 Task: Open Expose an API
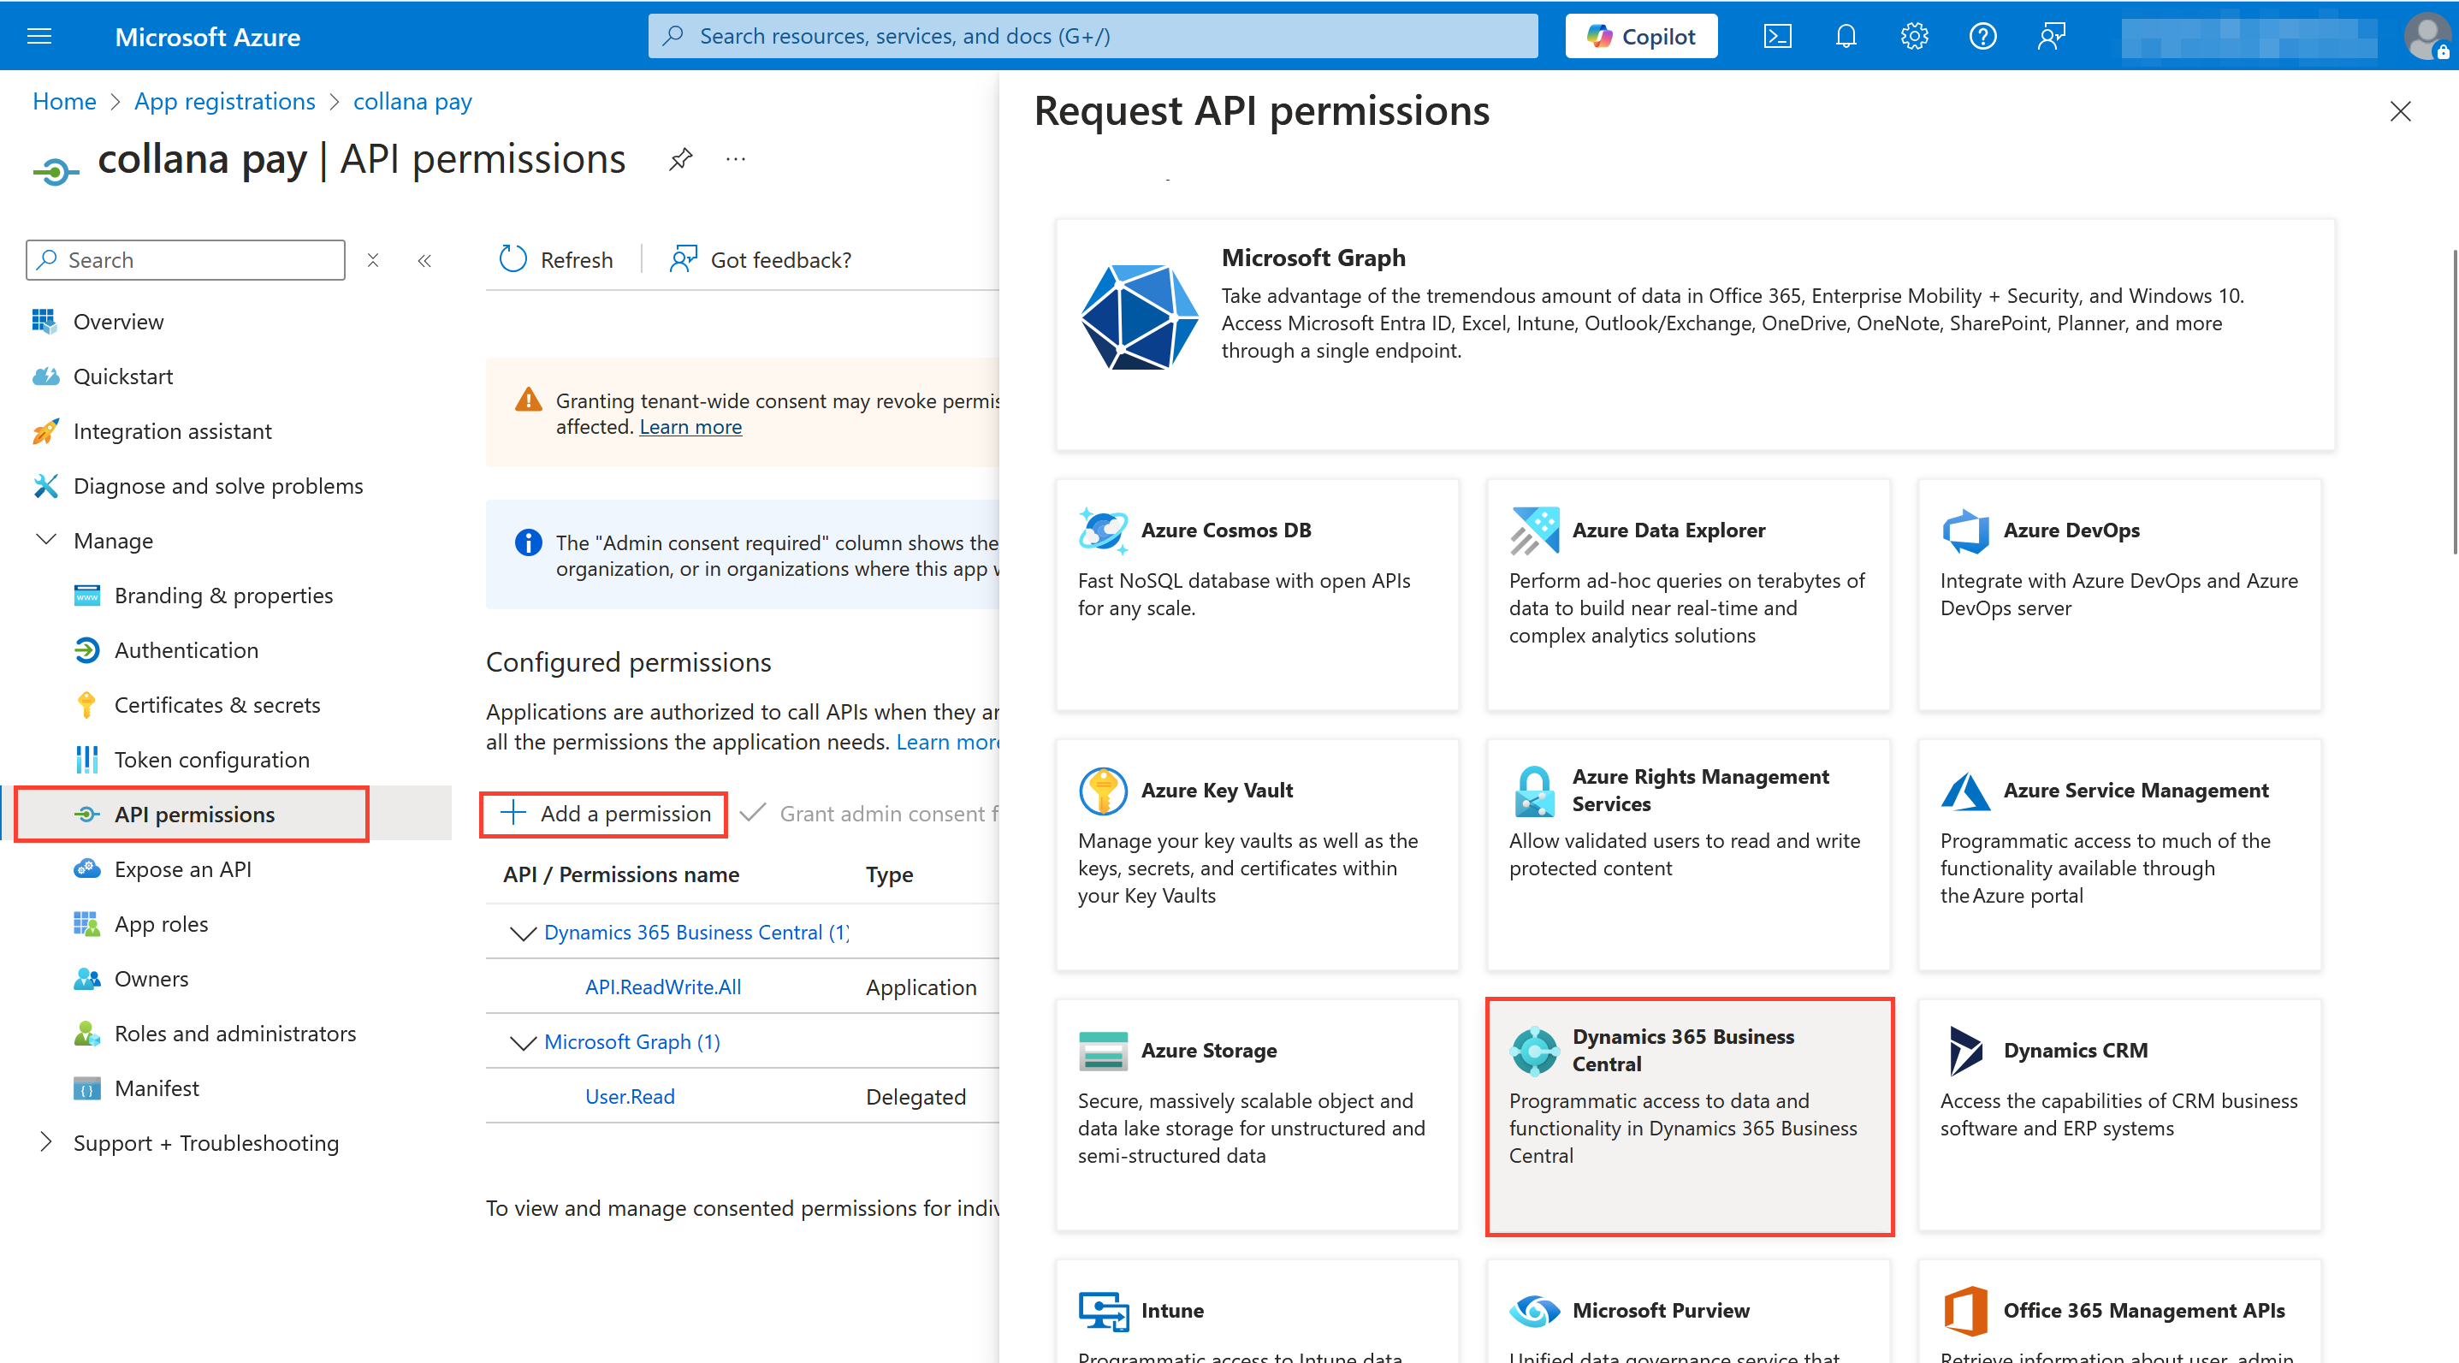[x=182, y=869]
